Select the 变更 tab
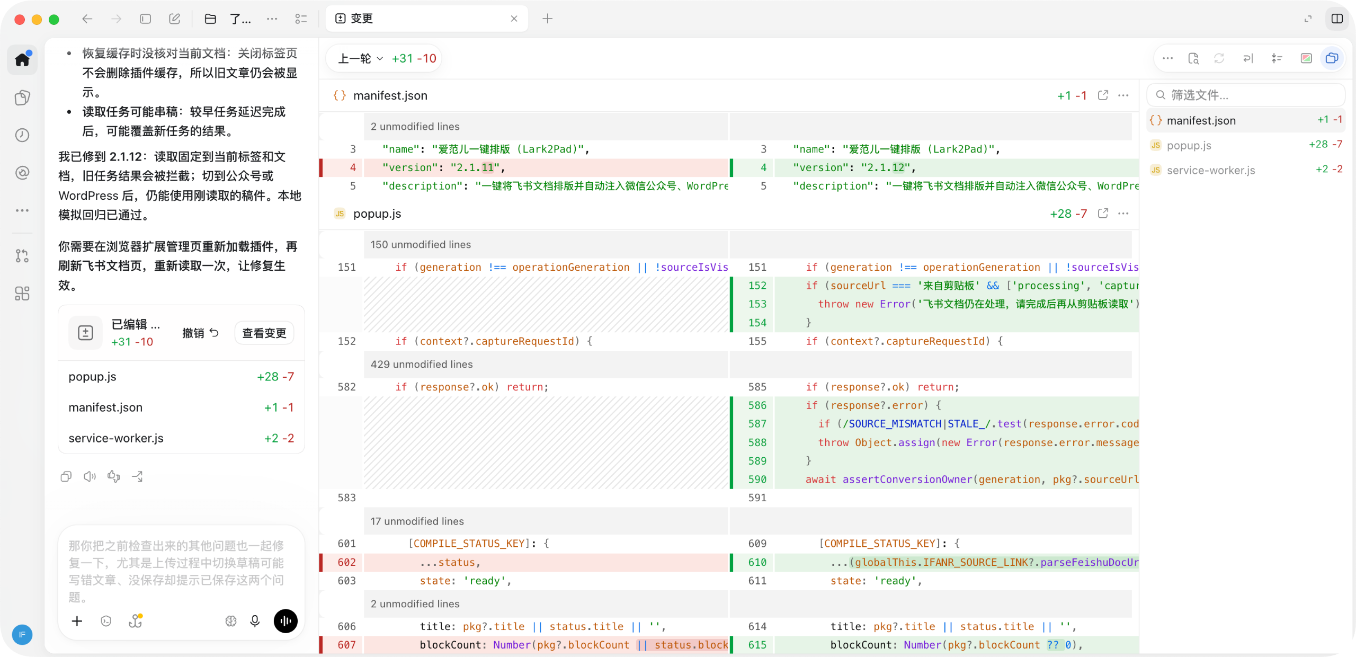The height and width of the screenshot is (657, 1356). [x=426, y=19]
